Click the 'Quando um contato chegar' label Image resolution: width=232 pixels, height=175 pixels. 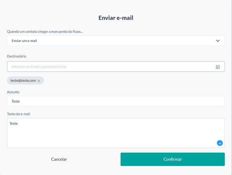point(45,31)
